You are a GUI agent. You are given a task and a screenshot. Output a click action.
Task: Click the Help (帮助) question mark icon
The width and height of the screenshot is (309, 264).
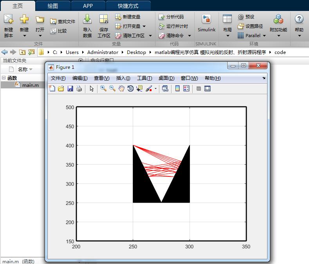299,19
